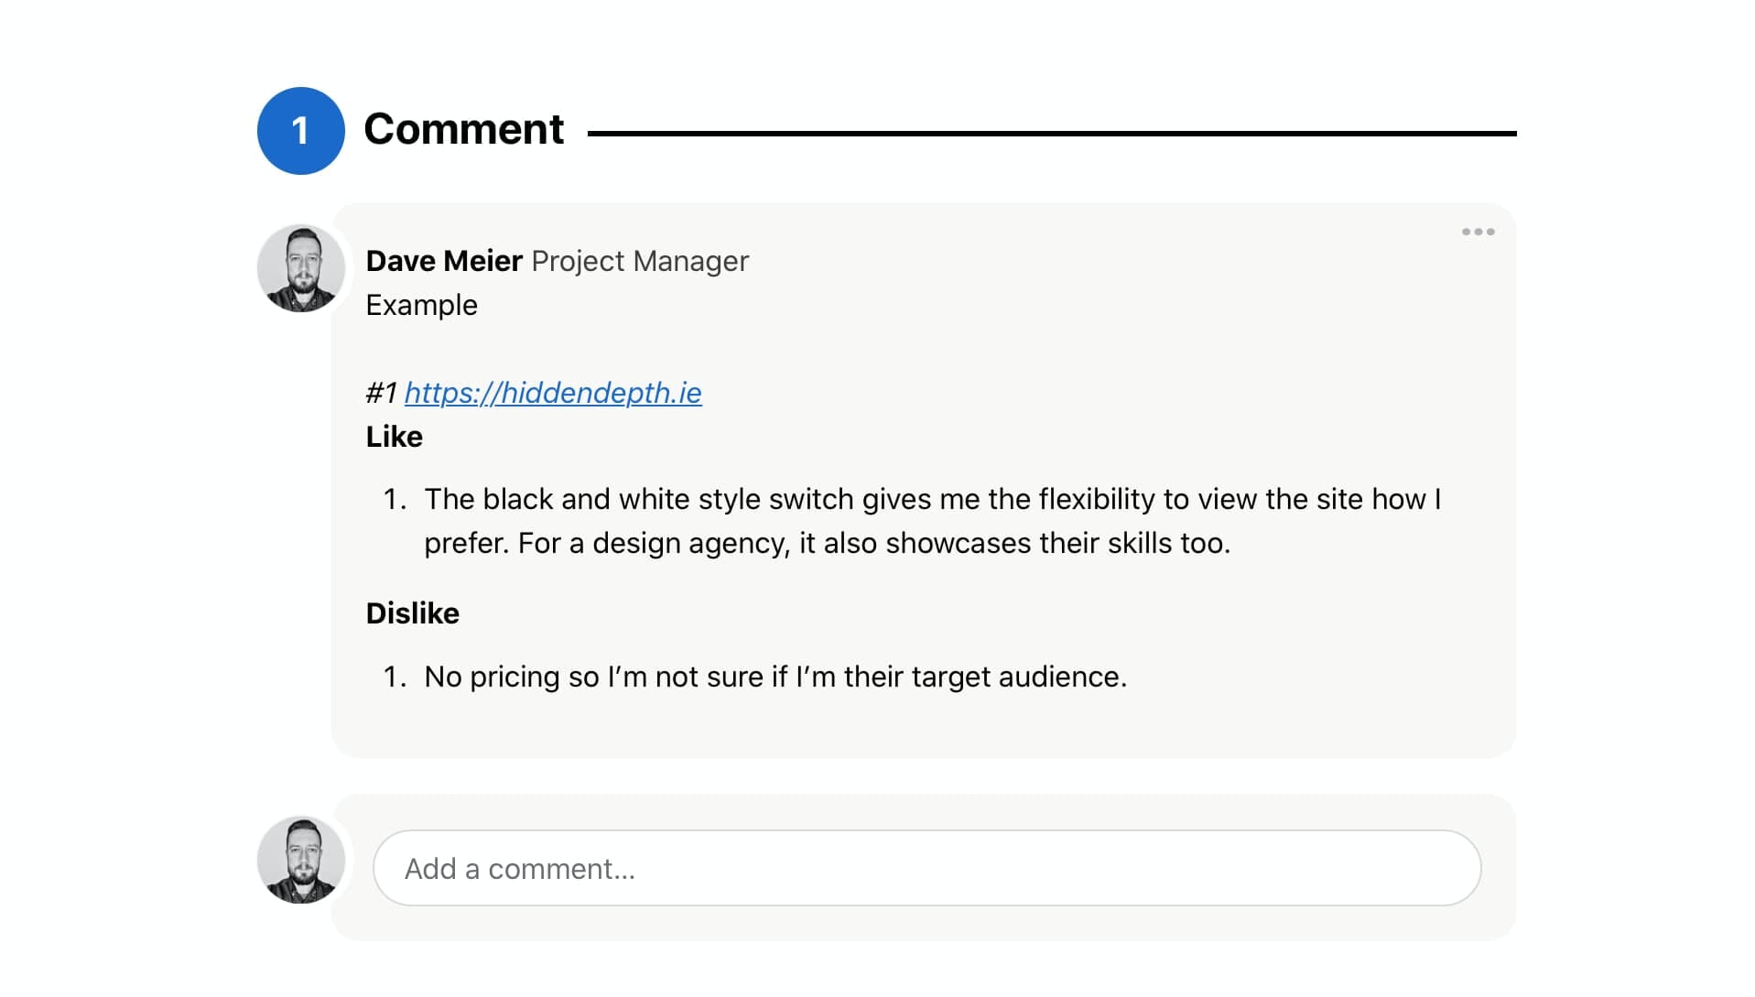Focus the Add a comment field
The height and width of the screenshot is (997, 1755).
click(926, 868)
